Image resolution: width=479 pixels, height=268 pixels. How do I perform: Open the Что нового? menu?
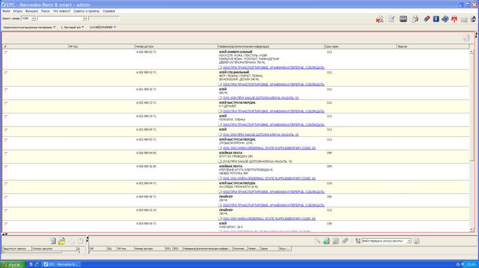click(62, 11)
